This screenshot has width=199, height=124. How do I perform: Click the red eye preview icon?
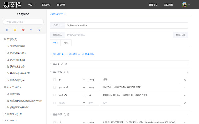tap(23, 30)
